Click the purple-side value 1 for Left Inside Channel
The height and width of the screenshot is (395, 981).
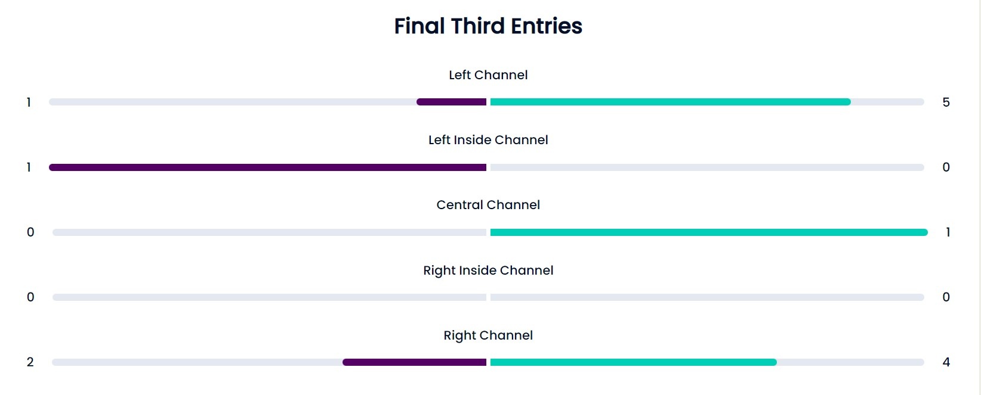coord(29,167)
